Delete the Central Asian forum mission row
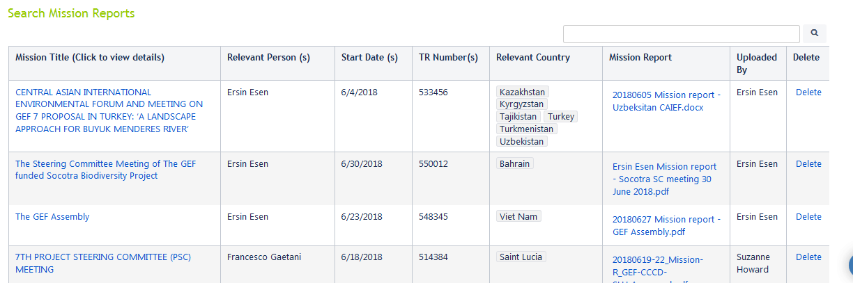 pyautogui.click(x=808, y=92)
